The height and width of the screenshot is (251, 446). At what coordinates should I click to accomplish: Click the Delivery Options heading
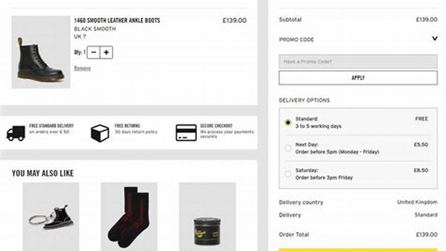point(304,100)
